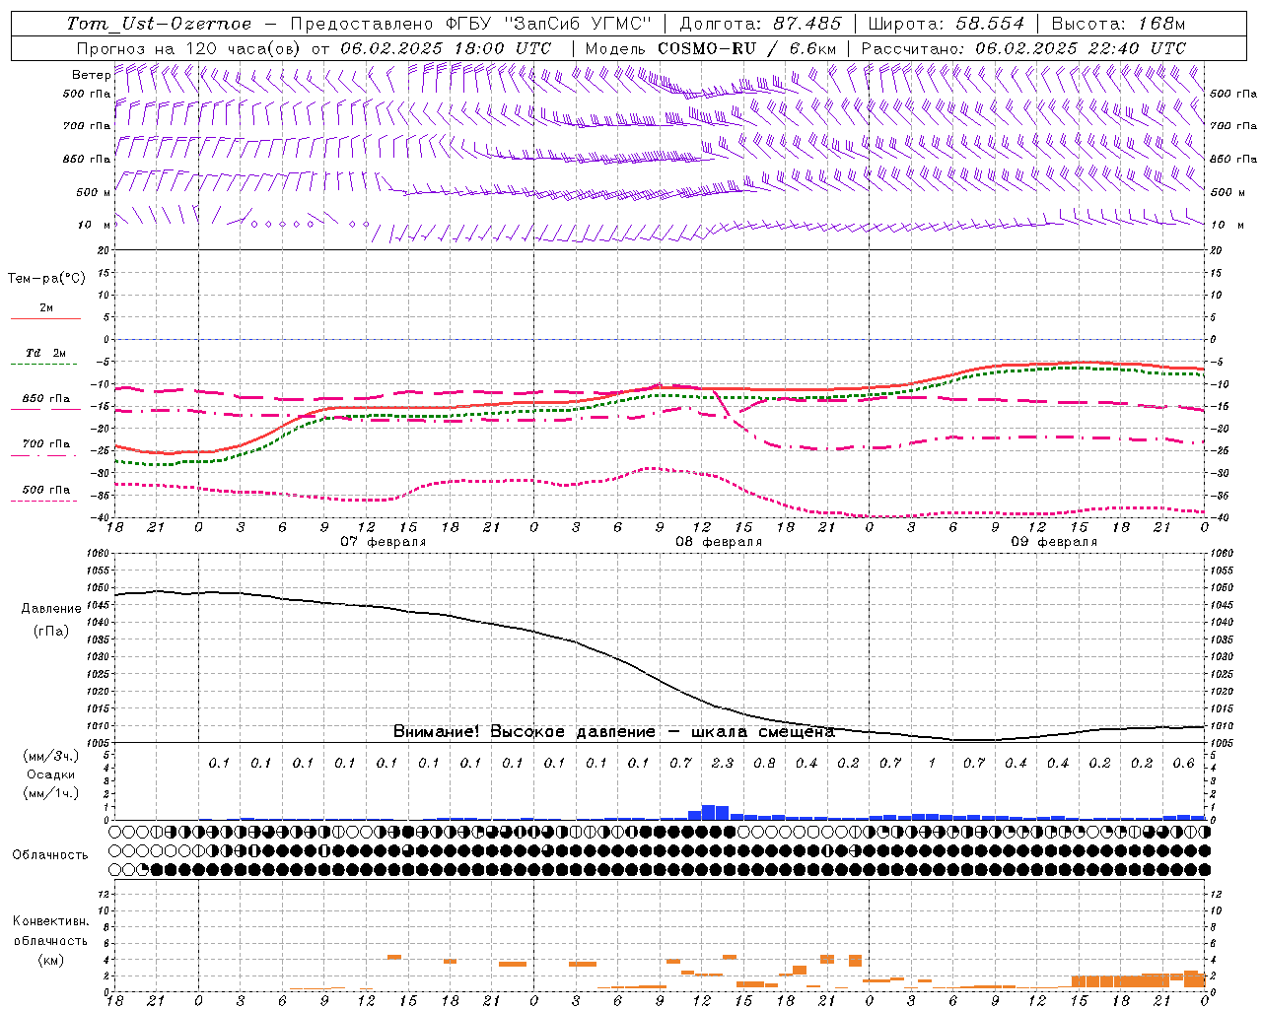Click the 'Давление' pressure panel label
Viewport: 1262px width, 1009px height.
[x=51, y=609]
